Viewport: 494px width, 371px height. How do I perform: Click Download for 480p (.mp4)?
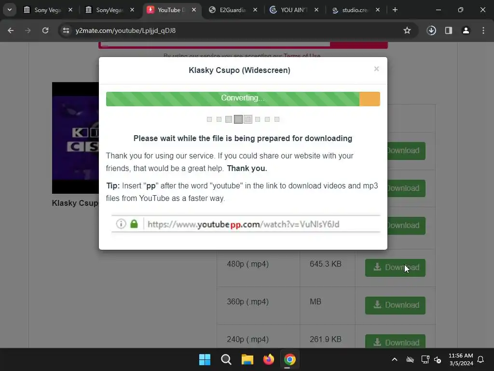[395, 268]
